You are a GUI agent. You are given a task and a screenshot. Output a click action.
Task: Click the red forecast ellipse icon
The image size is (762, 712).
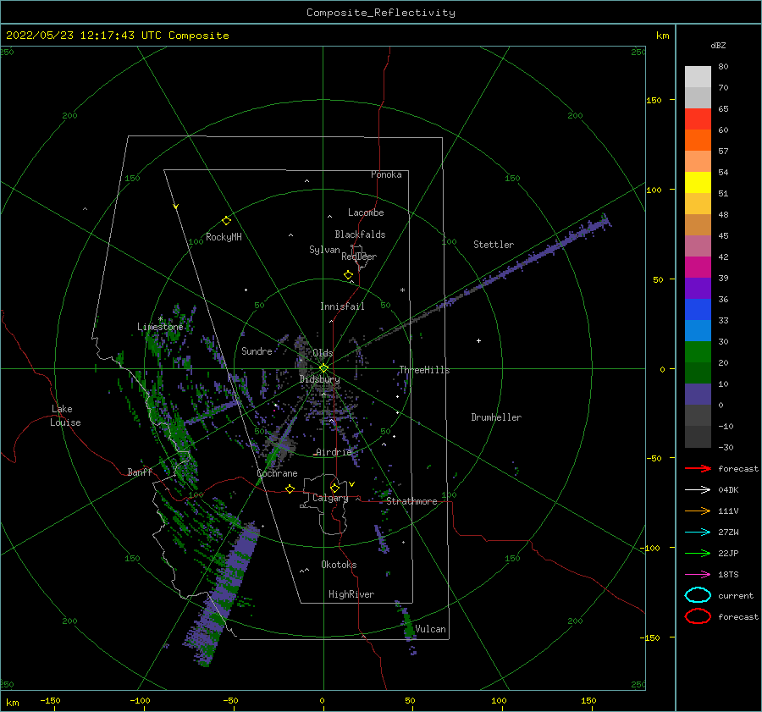click(x=698, y=616)
